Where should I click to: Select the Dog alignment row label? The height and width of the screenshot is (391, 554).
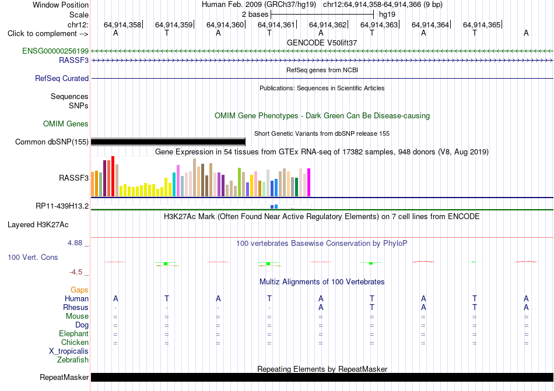pos(82,325)
